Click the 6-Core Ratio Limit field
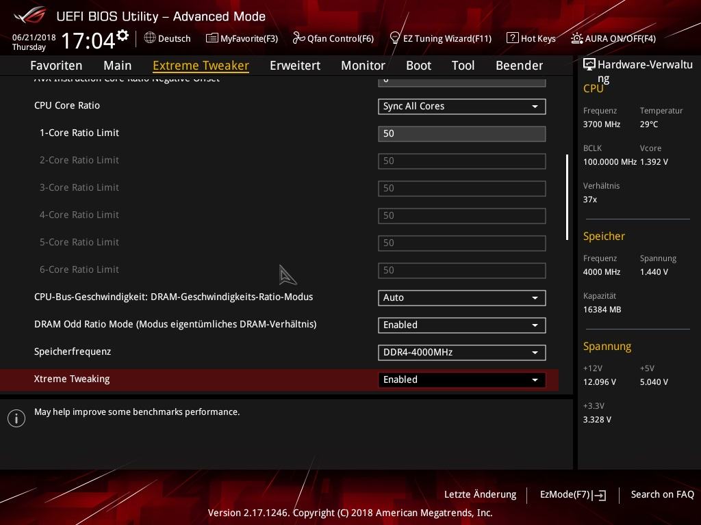701x525 pixels. [462, 270]
